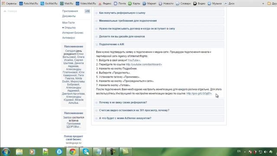
Task: Open File Explorer from the taskbar
Action: coord(19,152)
